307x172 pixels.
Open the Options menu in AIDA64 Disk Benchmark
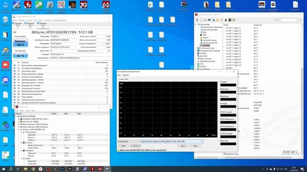pyautogui.click(x=126, y=75)
